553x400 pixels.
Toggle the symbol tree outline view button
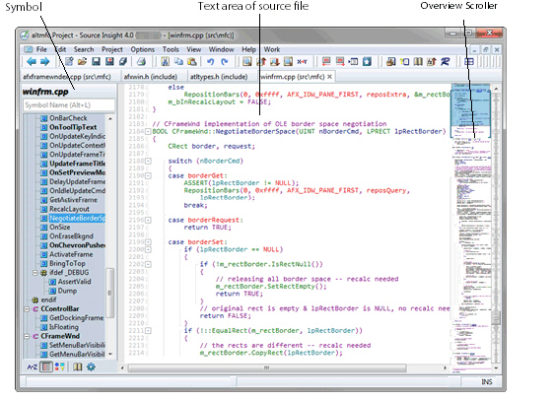[x=46, y=367]
